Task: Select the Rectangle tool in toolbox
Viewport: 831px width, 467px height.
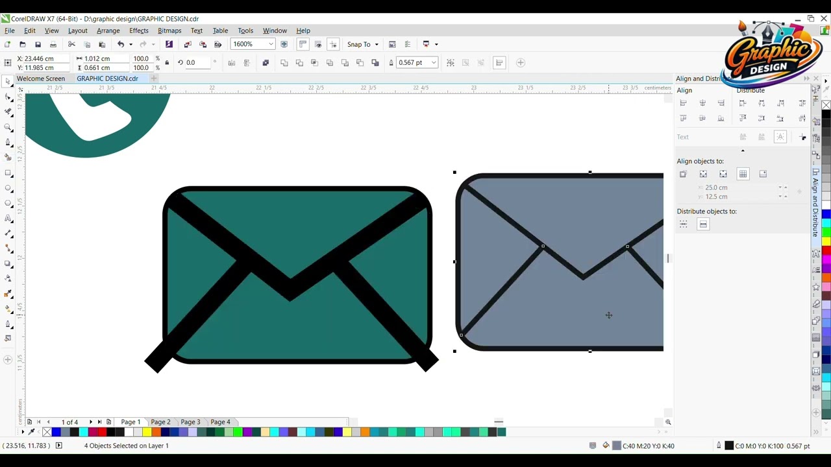Action: click(x=8, y=173)
